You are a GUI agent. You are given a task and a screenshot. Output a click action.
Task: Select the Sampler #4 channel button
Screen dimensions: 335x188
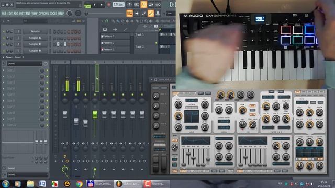point(35,51)
